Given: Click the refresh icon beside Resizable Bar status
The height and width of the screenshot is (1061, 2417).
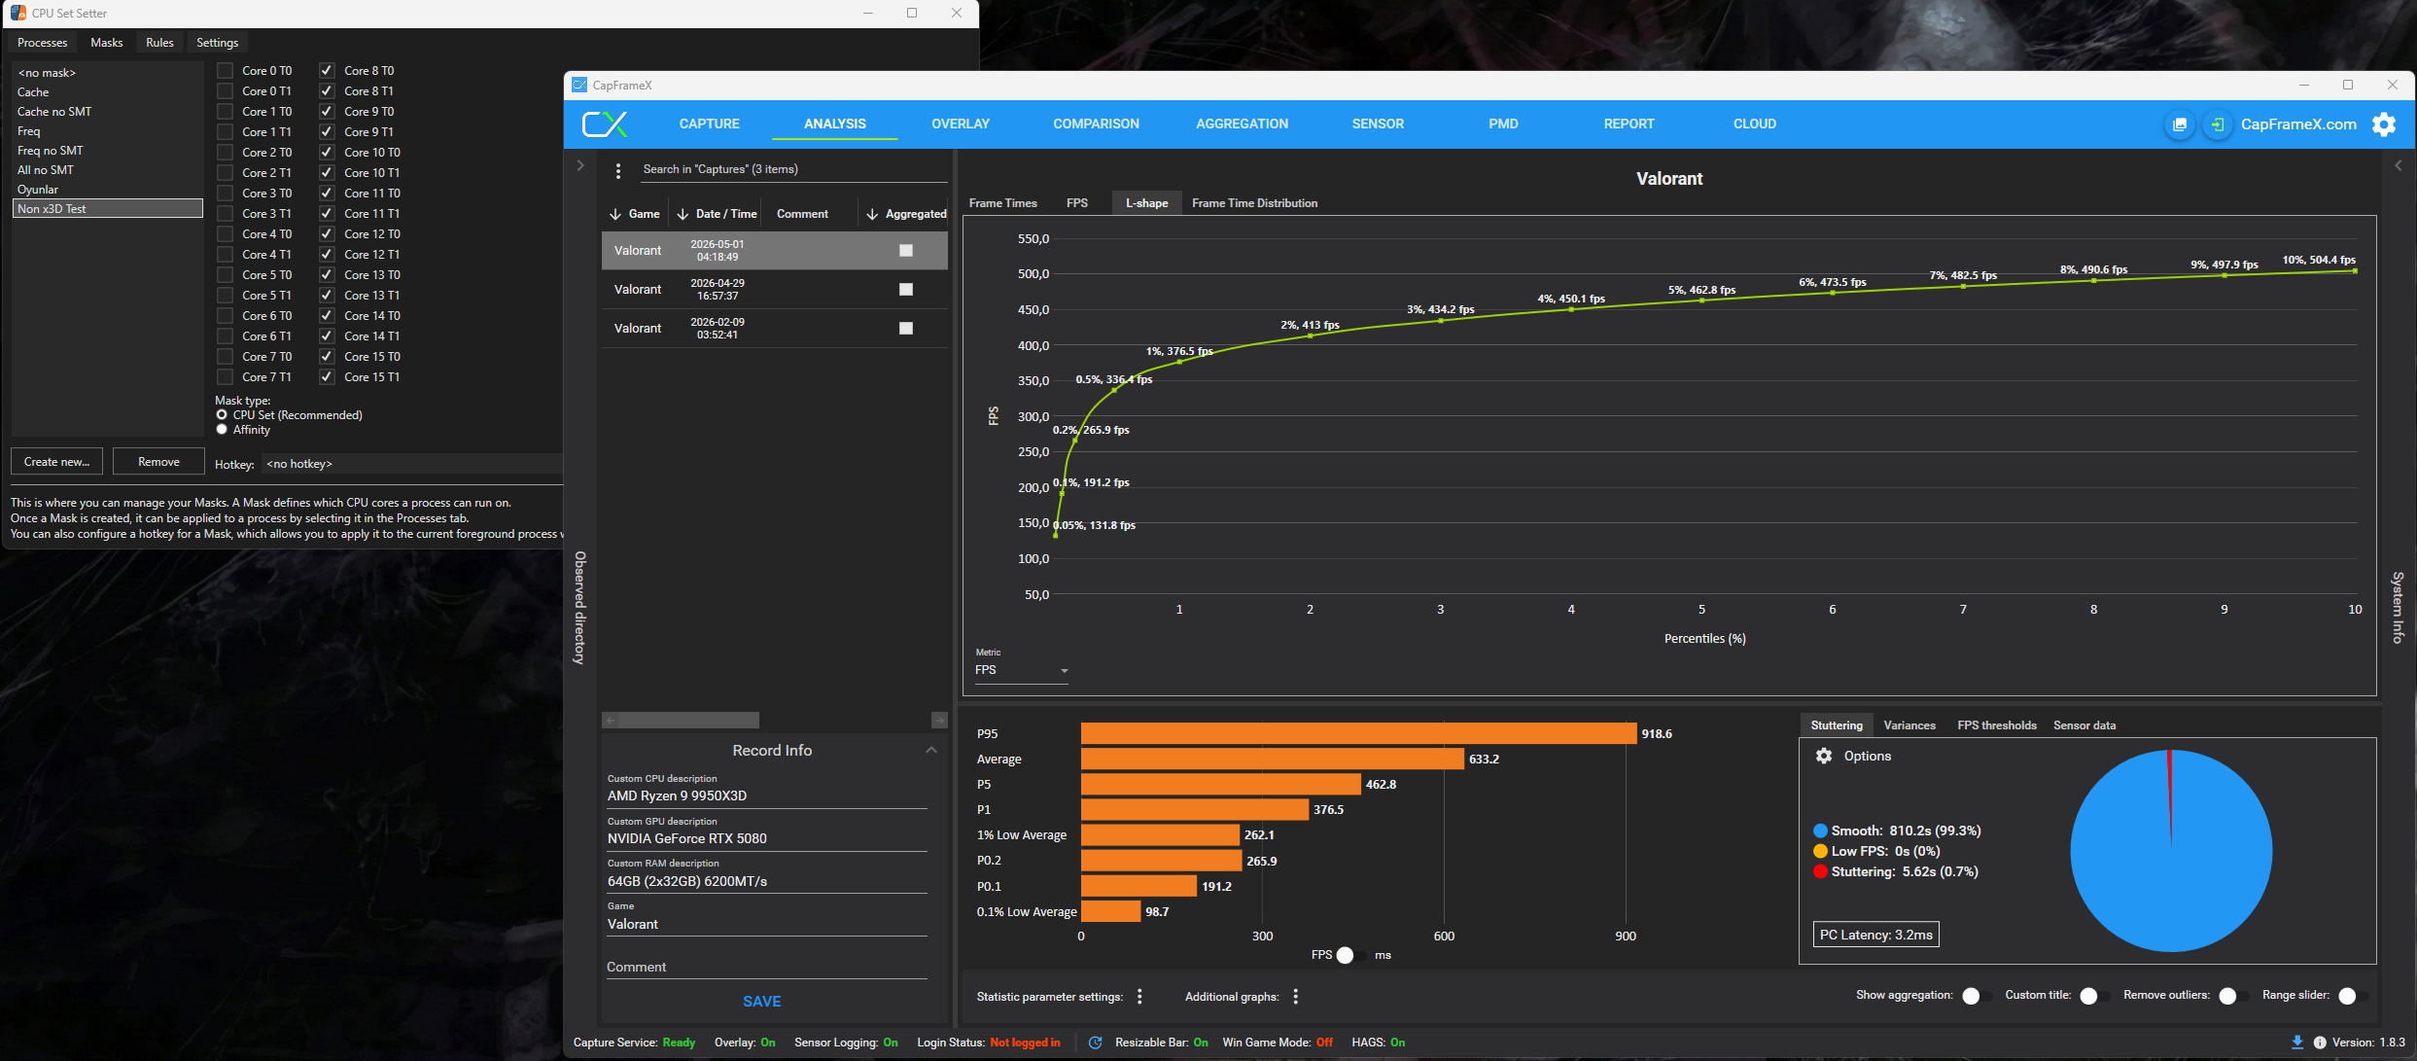Looking at the screenshot, I should click(1096, 1043).
